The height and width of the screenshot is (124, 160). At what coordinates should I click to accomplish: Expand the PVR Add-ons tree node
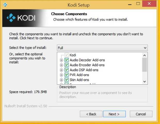(61, 75)
